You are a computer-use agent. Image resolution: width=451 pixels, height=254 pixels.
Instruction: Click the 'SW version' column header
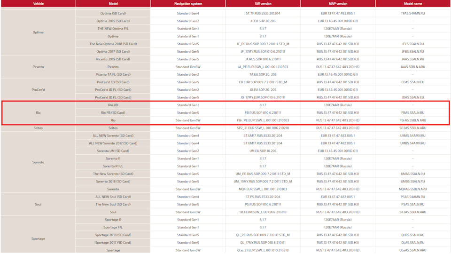[263, 3]
